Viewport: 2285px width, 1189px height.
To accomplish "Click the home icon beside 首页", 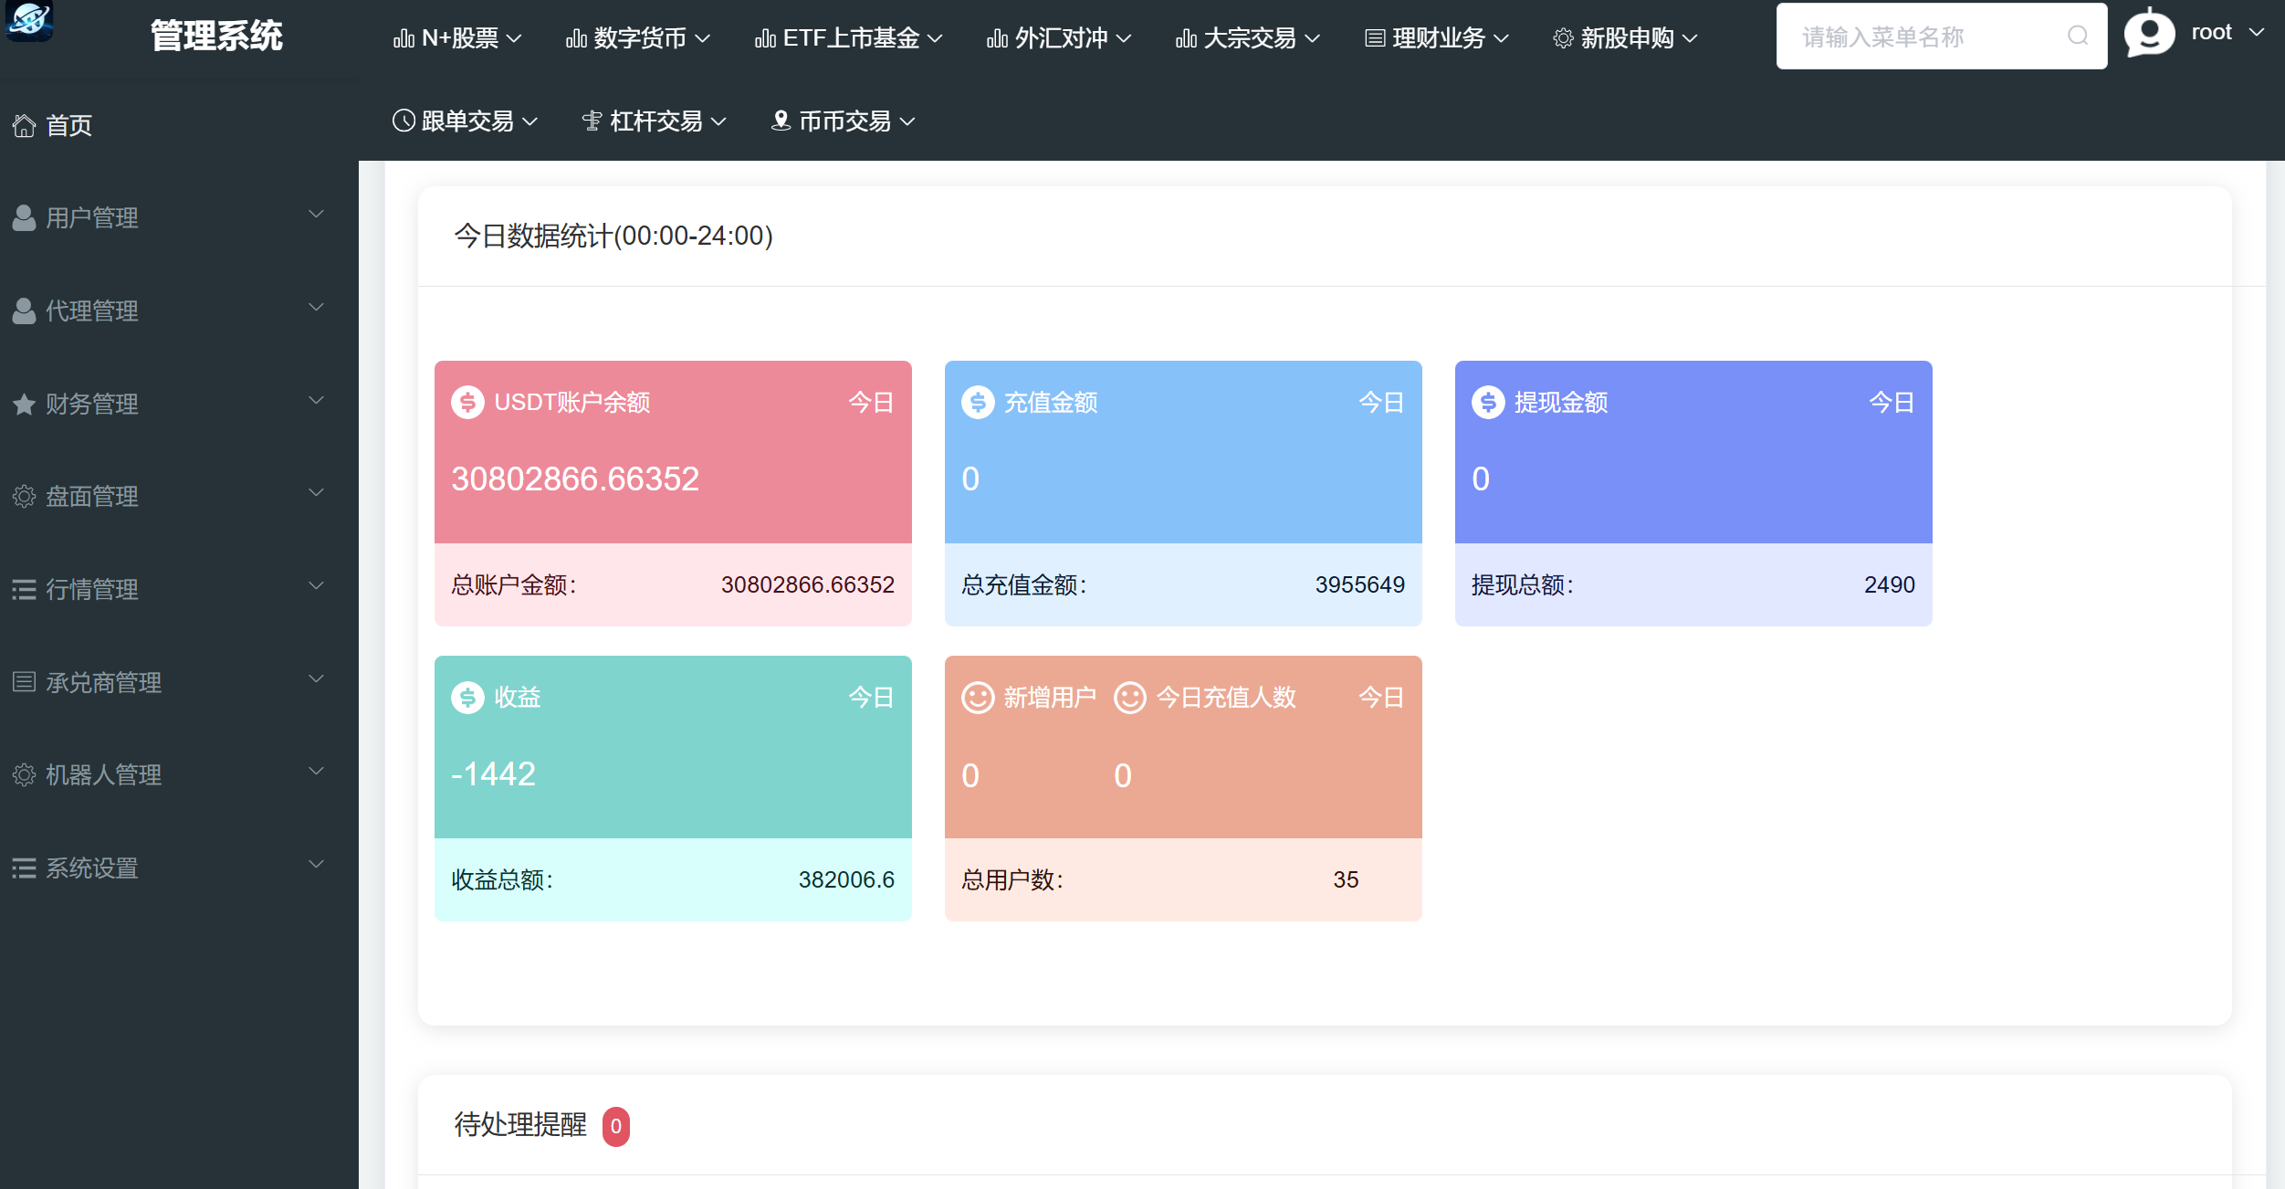I will [25, 126].
